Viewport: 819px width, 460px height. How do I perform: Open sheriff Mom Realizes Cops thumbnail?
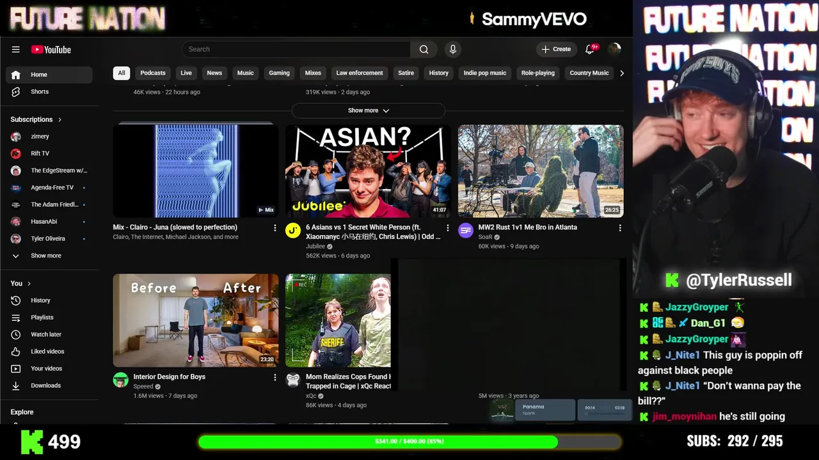338,321
